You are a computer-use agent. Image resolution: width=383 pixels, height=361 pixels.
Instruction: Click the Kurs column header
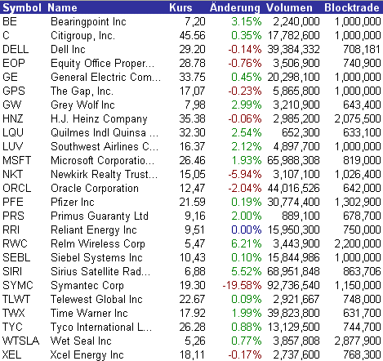(x=180, y=7)
